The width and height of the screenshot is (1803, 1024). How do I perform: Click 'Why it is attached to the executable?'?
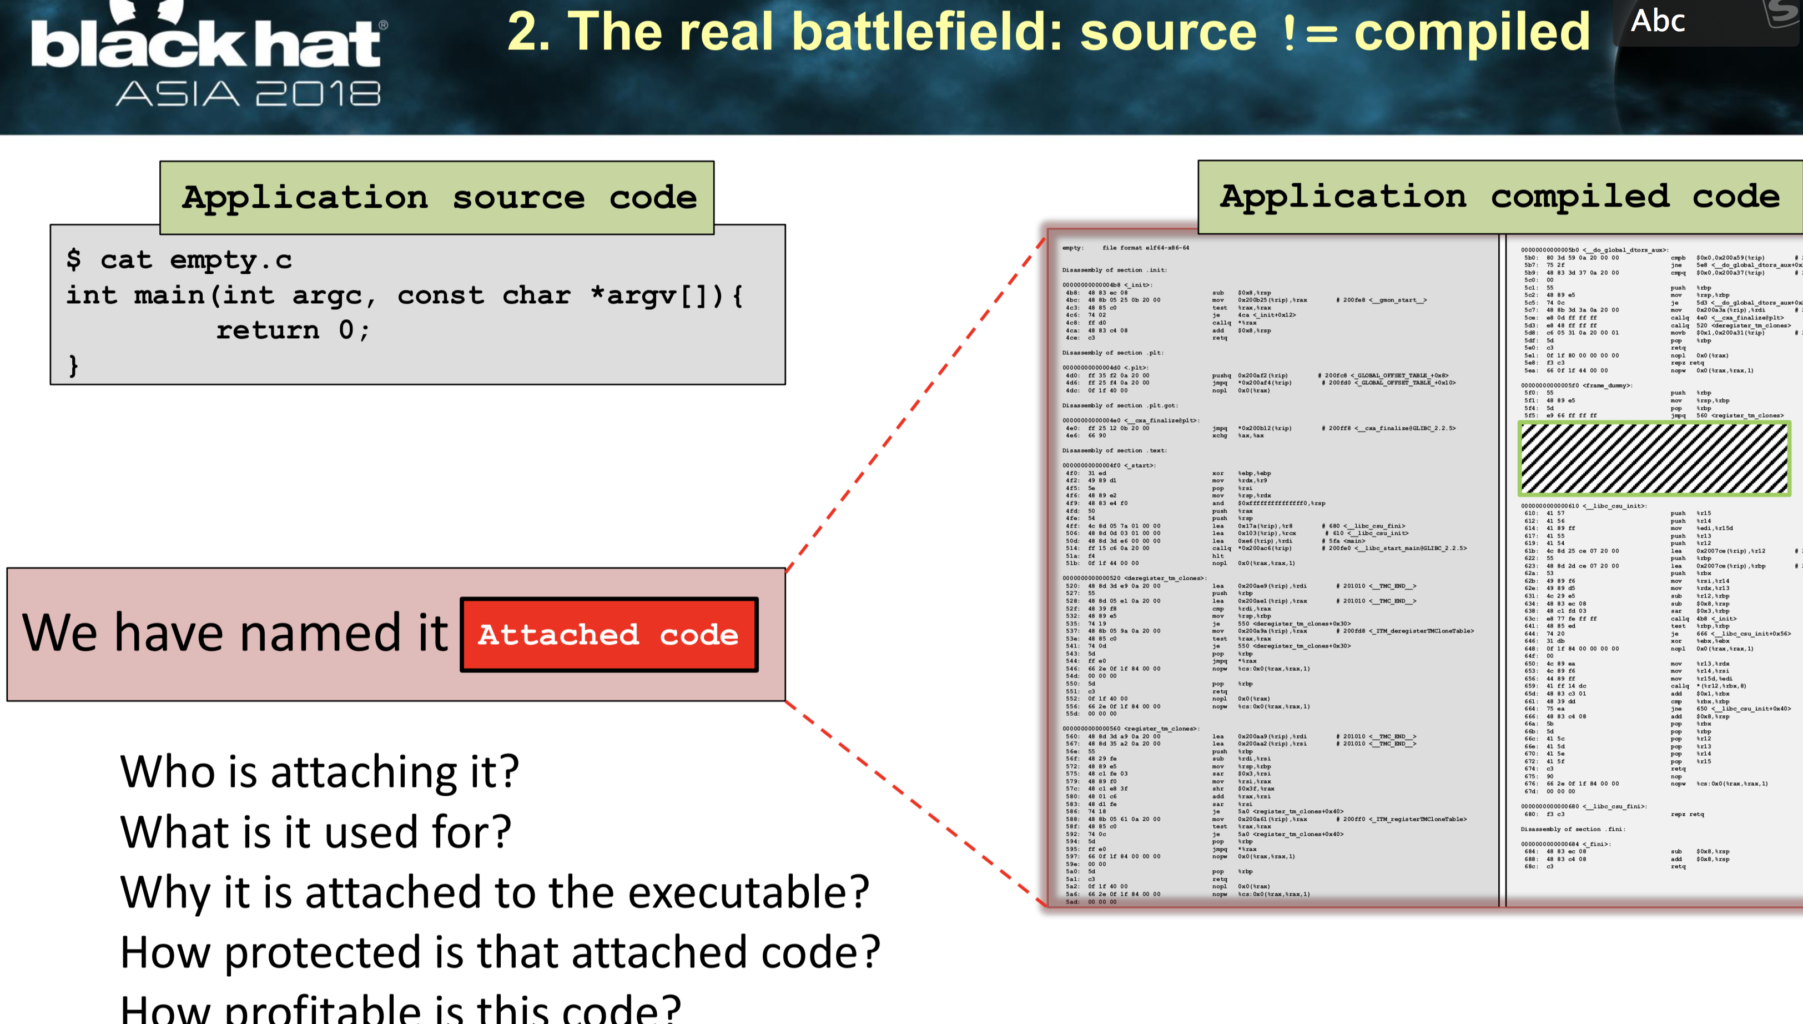point(494,892)
